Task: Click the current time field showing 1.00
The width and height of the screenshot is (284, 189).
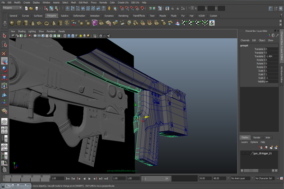Action: (x=57, y=178)
